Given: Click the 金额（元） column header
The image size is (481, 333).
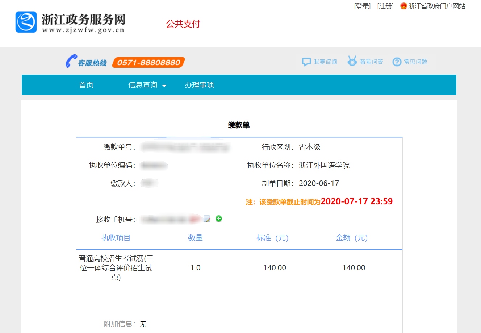Looking at the screenshot, I should (x=352, y=238).
